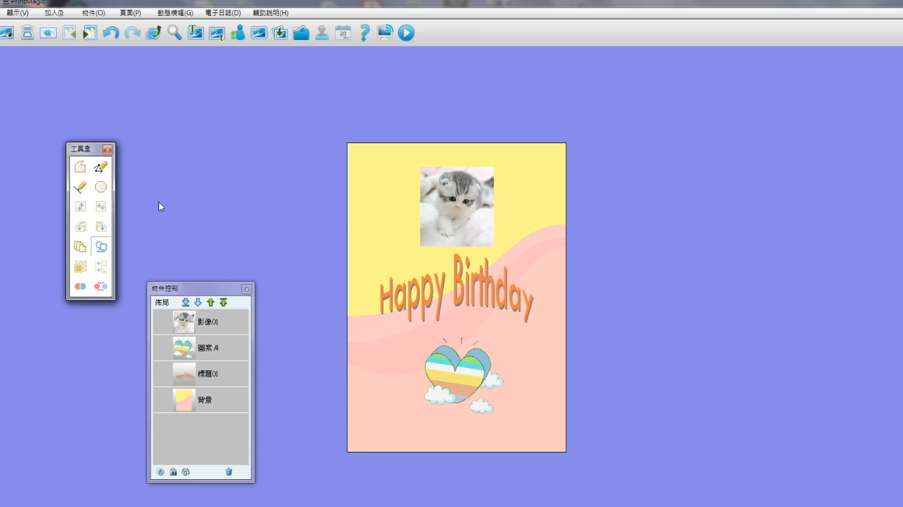The width and height of the screenshot is (903, 507).
Task: Click the add text title icon
Action: click(195, 33)
